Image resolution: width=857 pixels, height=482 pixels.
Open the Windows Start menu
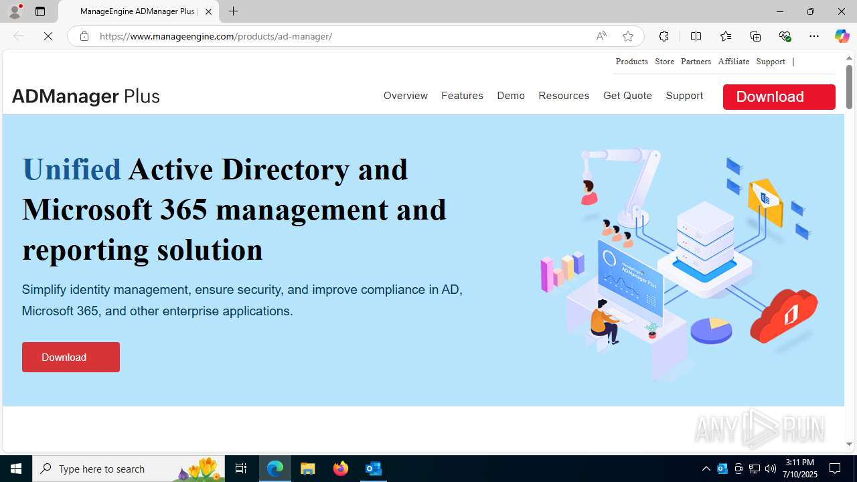[16, 469]
